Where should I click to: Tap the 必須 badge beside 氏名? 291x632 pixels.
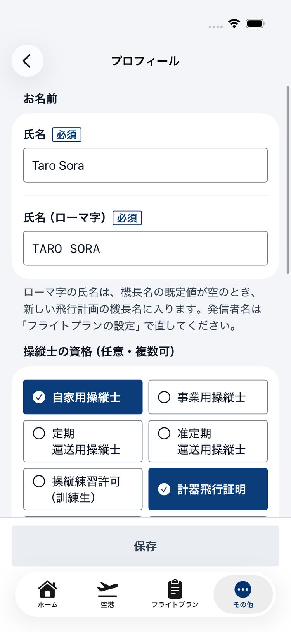(x=67, y=134)
